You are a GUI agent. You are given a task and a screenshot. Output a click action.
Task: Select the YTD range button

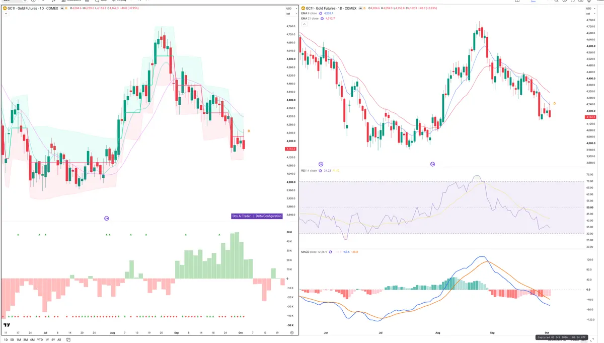click(40, 340)
